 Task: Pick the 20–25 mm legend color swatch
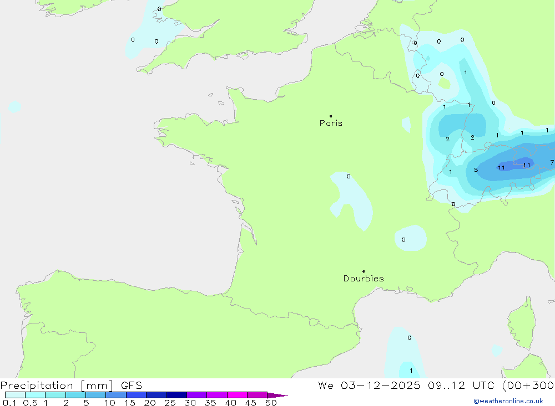[x=156, y=395]
